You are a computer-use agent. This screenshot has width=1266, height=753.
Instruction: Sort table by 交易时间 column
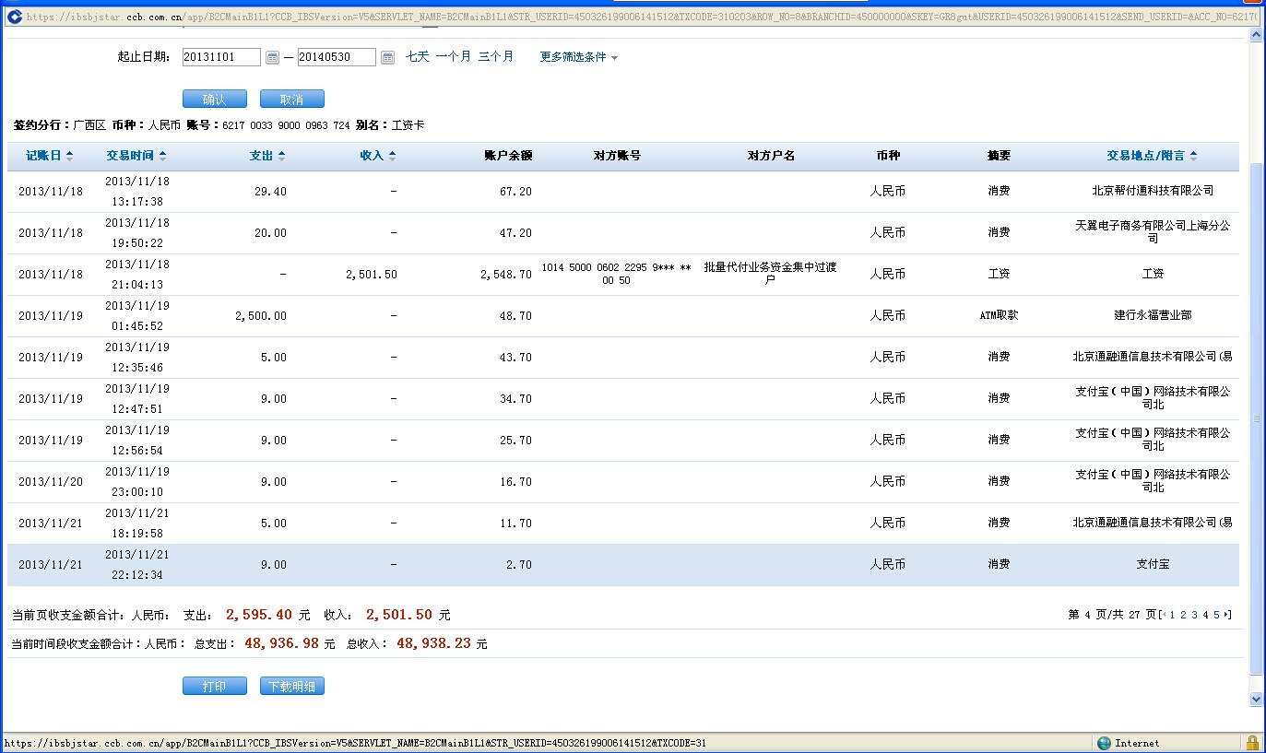(x=136, y=156)
